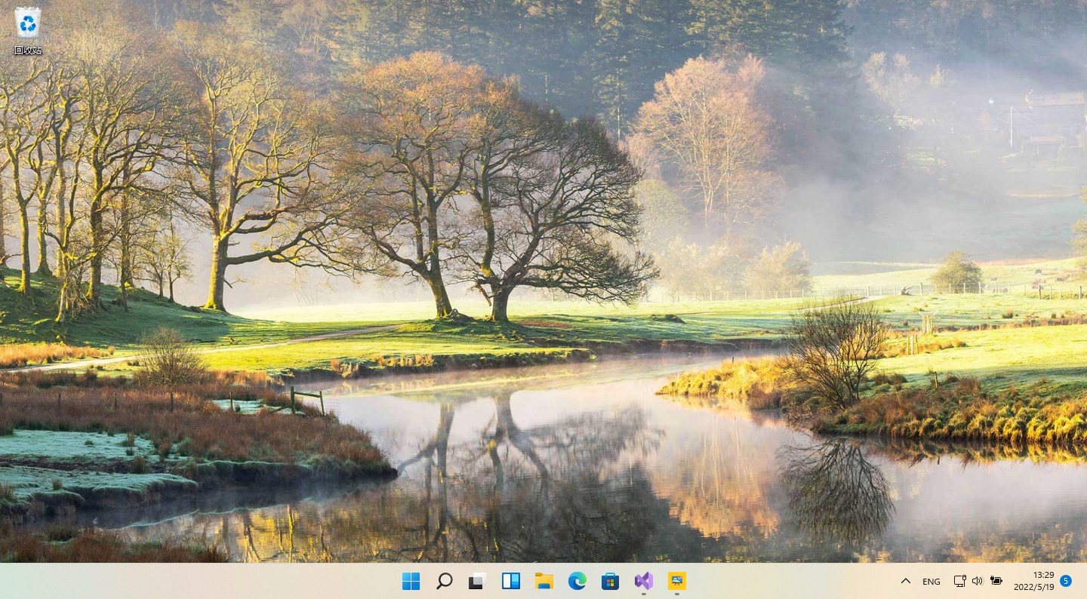
Task: Click the volume speaker icon
Action: click(x=977, y=581)
